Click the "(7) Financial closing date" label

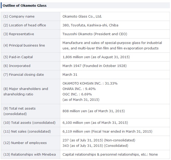click(24, 75)
